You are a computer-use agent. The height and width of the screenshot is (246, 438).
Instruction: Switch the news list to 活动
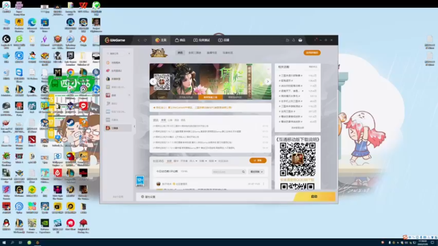[176, 120]
